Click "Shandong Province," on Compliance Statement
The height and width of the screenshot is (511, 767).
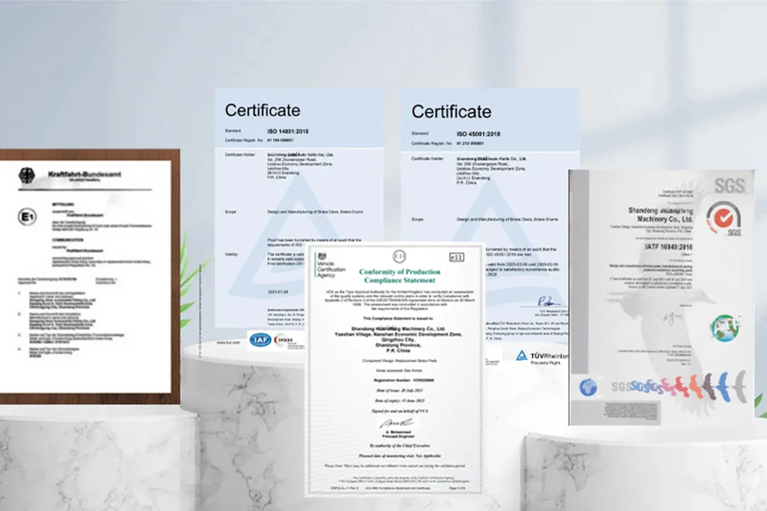(x=398, y=345)
